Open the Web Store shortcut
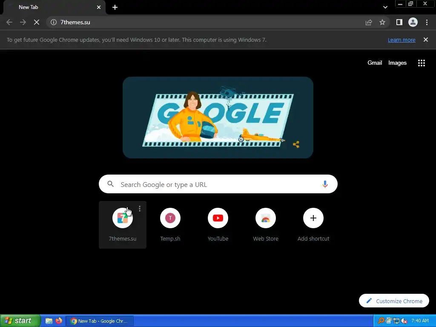This screenshot has height=327, width=436. (x=266, y=225)
